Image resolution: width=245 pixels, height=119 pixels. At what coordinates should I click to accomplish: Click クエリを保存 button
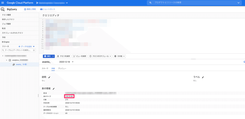coord(63,56)
